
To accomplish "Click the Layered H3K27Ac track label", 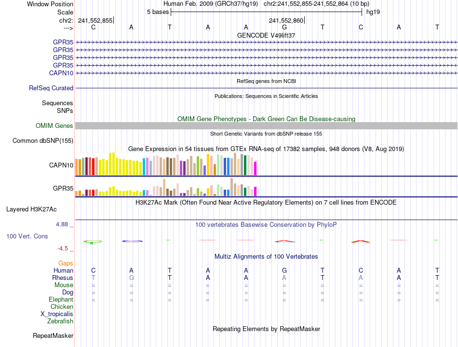I will click(x=31, y=209).
